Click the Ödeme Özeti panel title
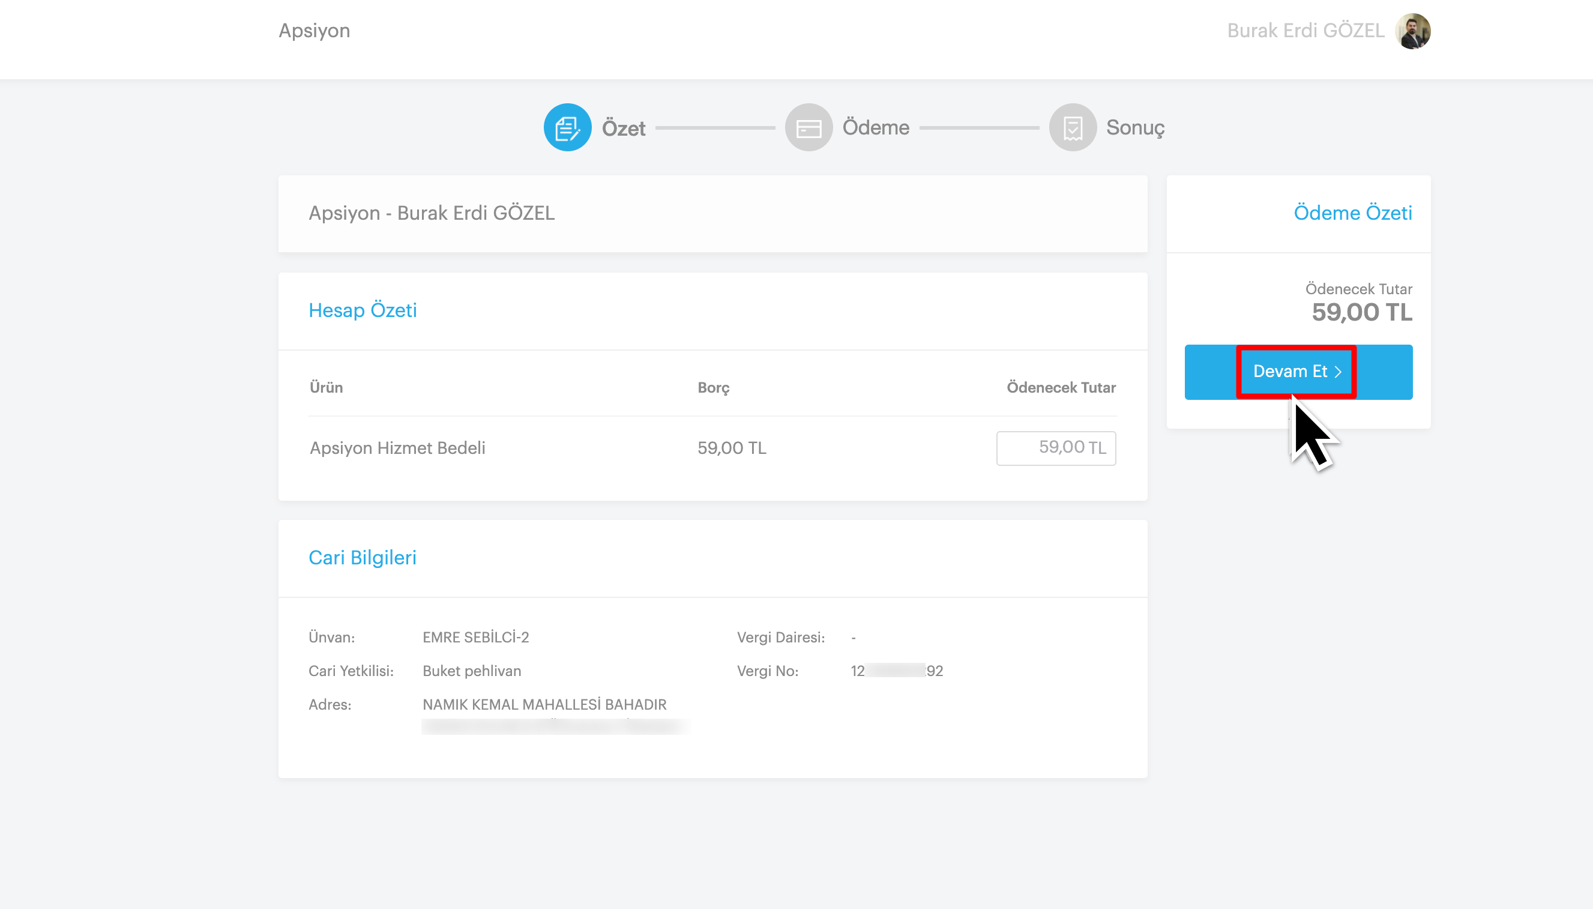Screen dimensions: 1593x909 coord(1352,213)
